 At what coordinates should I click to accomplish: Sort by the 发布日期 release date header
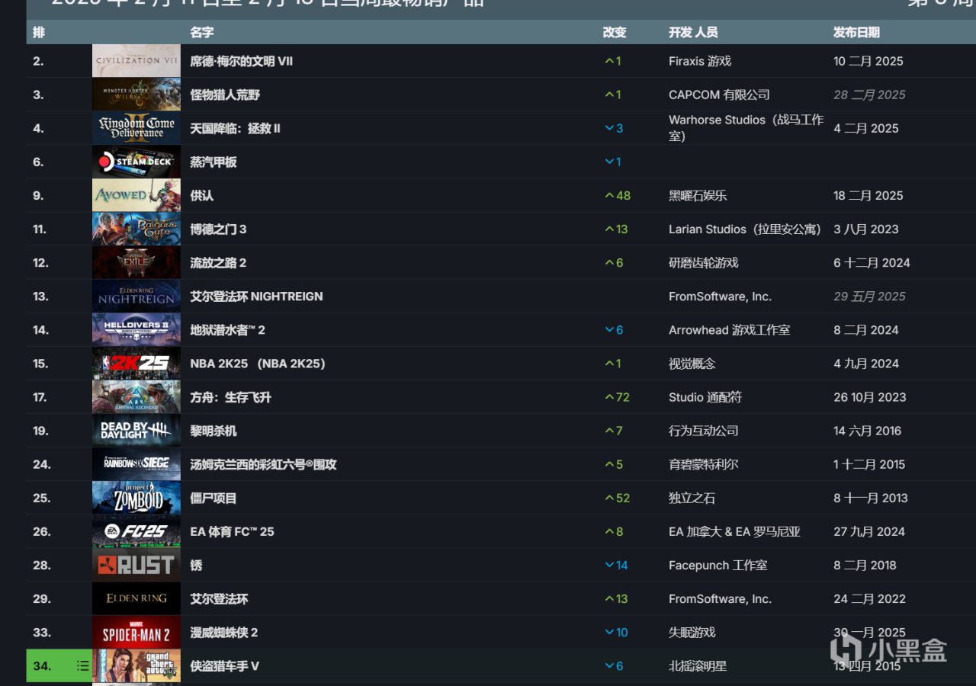click(x=856, y=32)
